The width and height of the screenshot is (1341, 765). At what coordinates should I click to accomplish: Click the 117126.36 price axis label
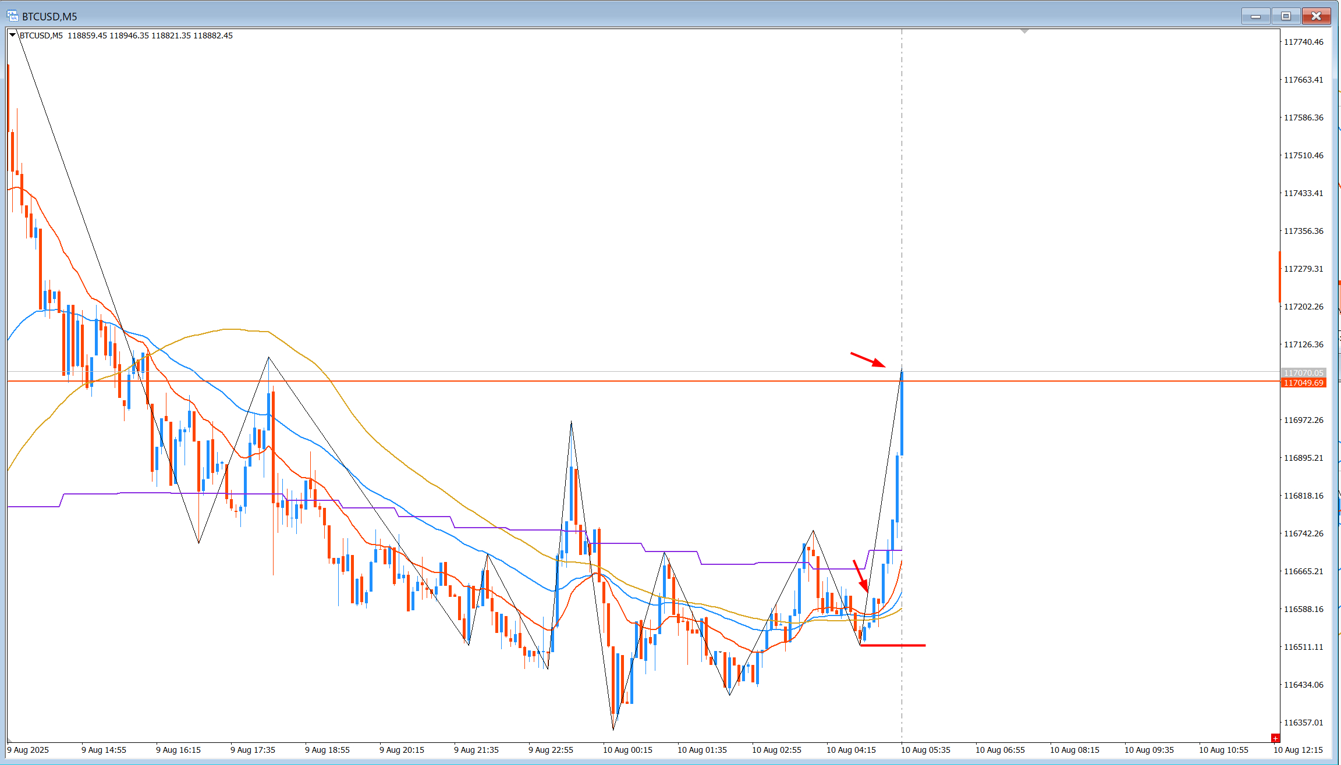coord(1304,344)
